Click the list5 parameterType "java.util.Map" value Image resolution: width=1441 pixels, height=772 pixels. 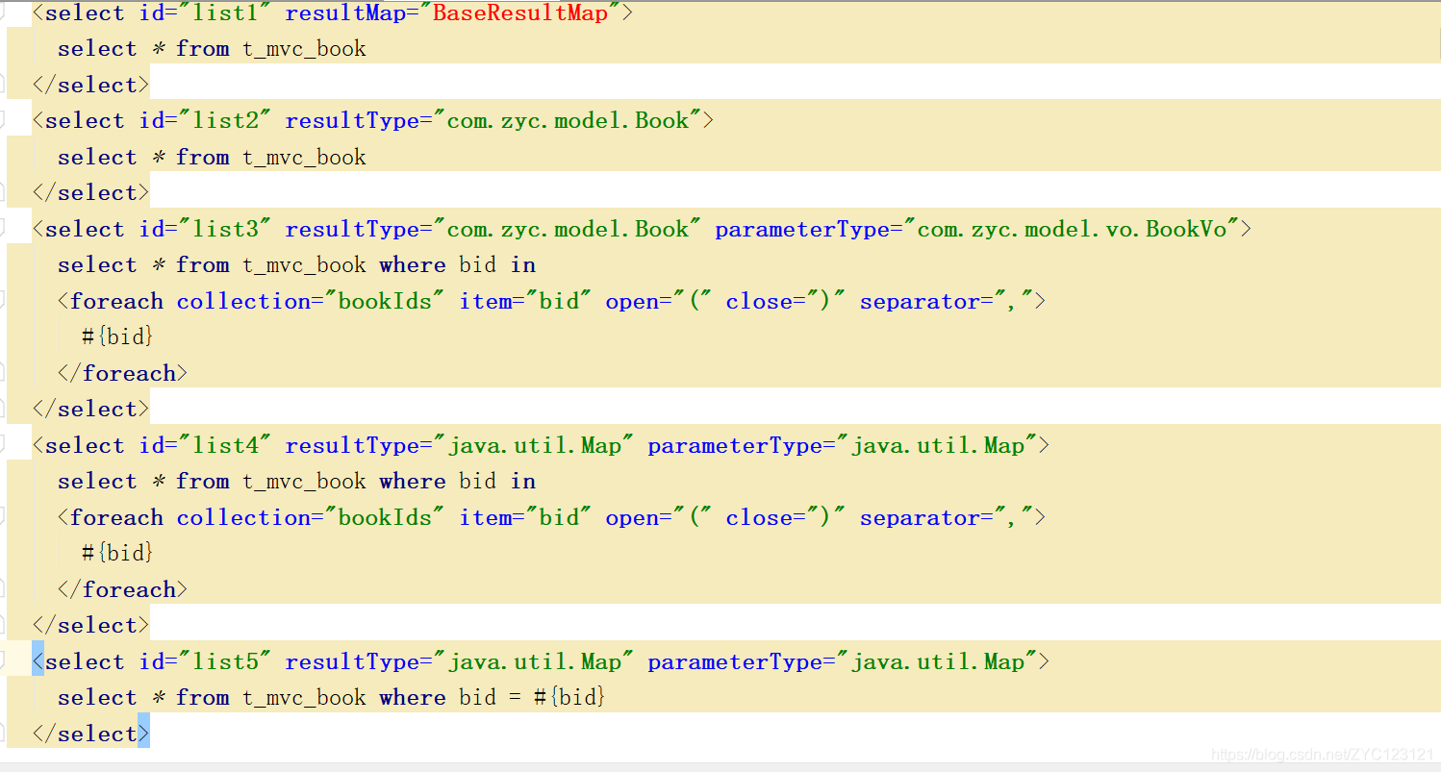(x=937, y=662)
